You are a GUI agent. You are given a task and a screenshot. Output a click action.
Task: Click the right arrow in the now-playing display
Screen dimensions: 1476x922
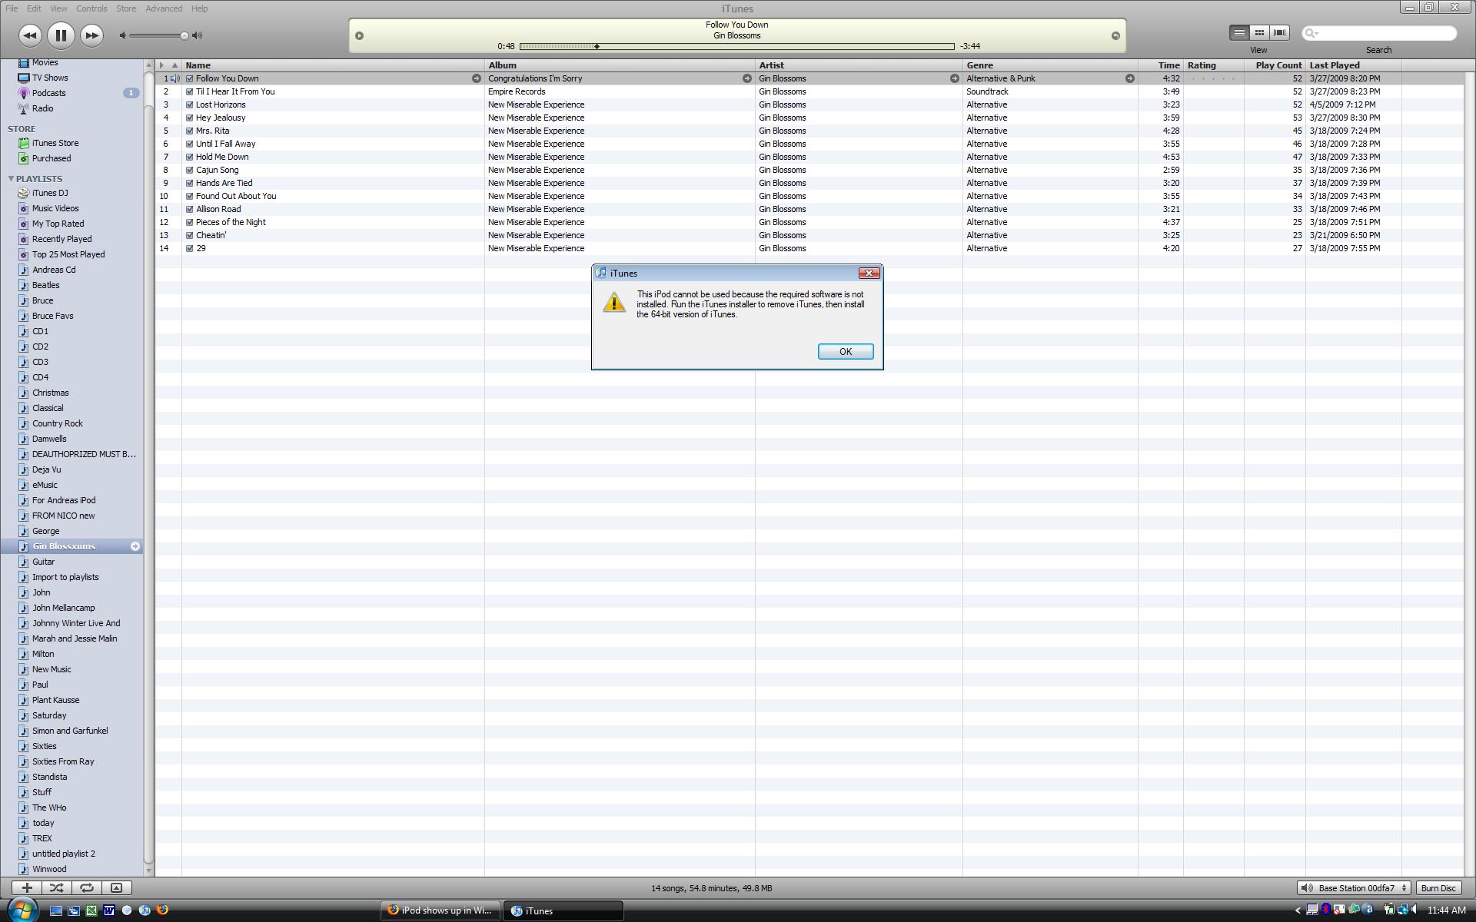(1115, 35)
